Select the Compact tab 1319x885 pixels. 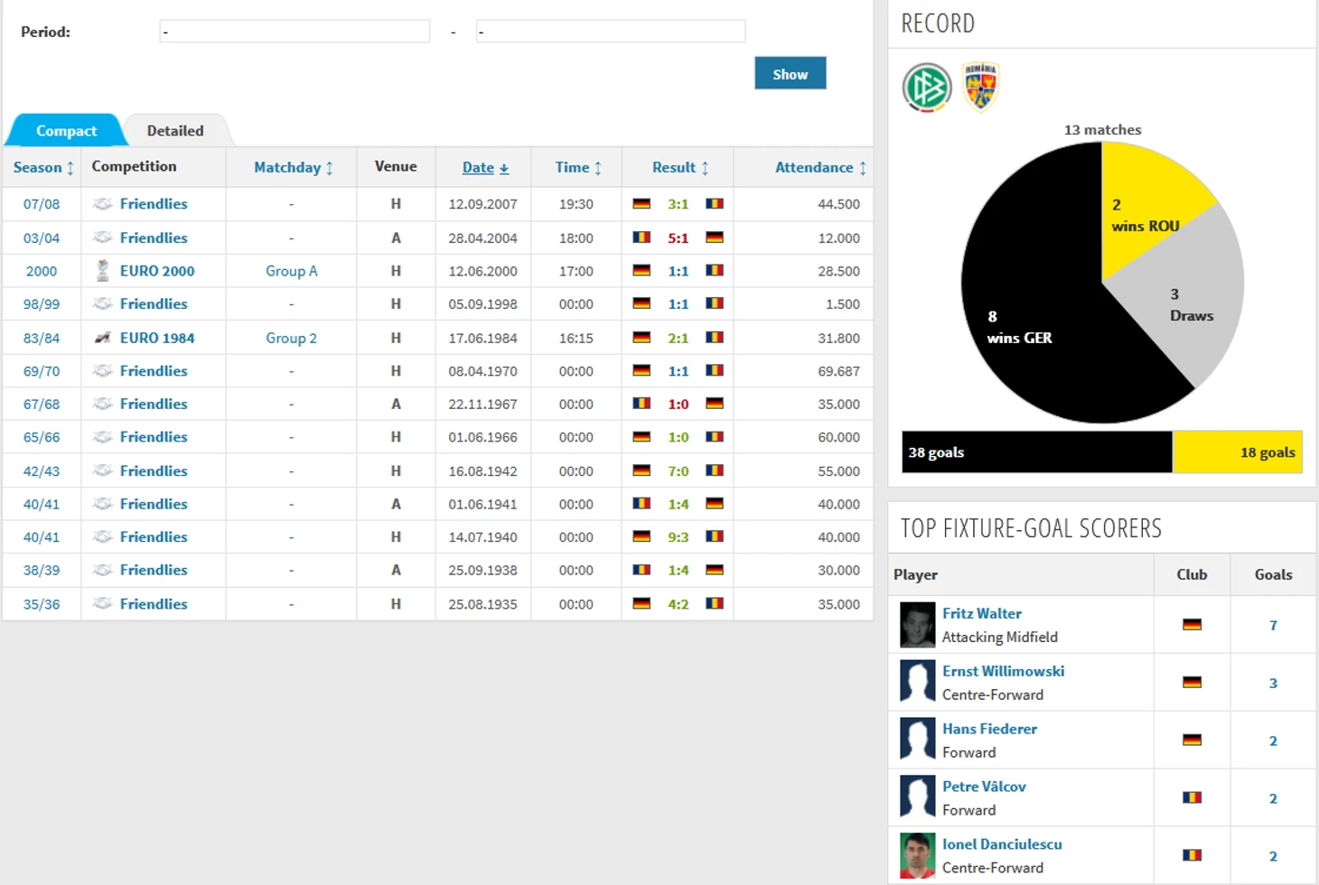(x=66, y=131)
